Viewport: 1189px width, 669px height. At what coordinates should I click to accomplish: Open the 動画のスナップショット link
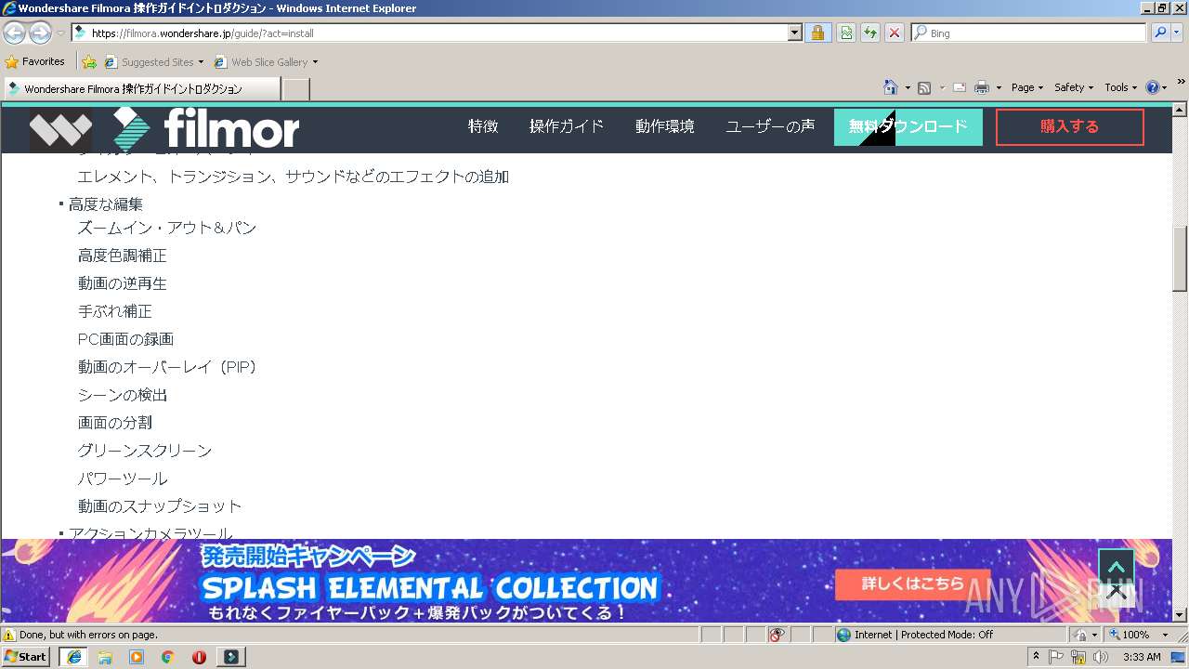pos(160,506)
